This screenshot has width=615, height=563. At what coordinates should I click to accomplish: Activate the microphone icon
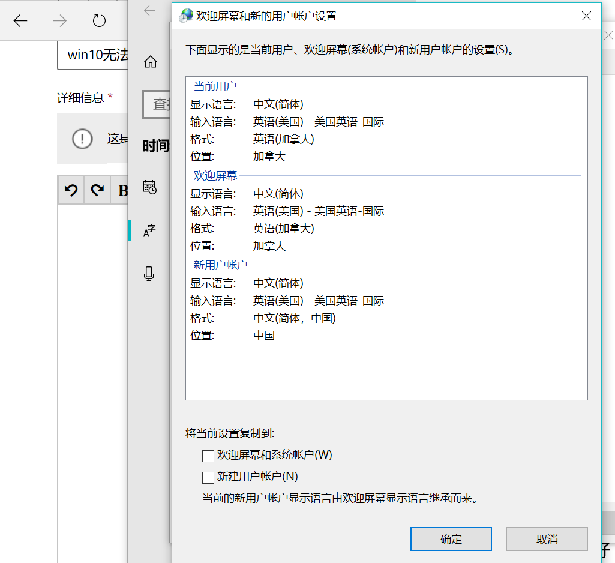(149, 273)
